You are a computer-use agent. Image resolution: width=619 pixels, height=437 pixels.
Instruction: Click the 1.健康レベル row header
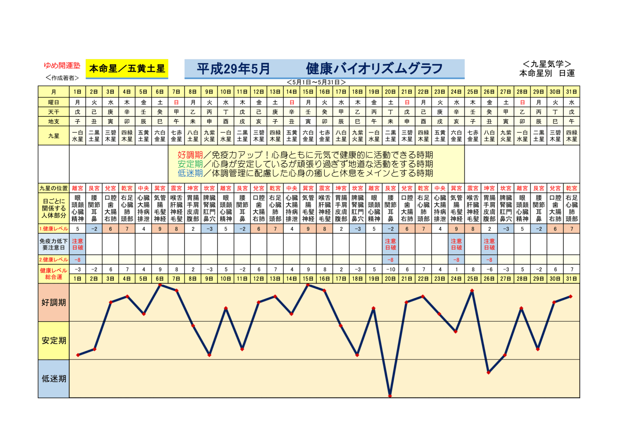click(54, 229)
